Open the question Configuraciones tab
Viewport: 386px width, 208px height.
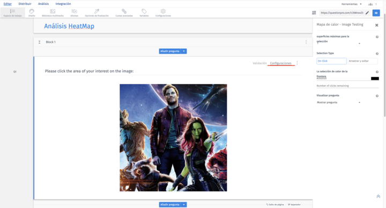coord(280,63)
